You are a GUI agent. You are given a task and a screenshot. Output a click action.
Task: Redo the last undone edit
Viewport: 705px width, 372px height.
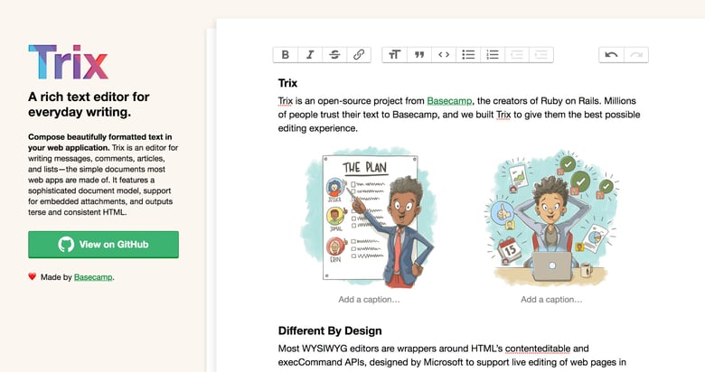(636, 55)
